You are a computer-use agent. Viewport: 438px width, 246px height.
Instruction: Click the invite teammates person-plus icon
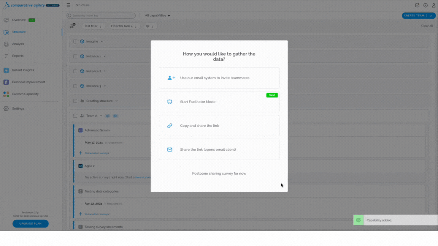tap(171, 78)
